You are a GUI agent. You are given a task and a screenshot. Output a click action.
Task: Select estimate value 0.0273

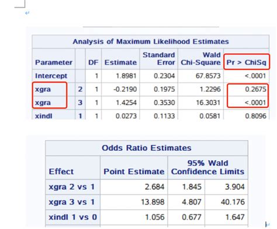pos(126,116)
